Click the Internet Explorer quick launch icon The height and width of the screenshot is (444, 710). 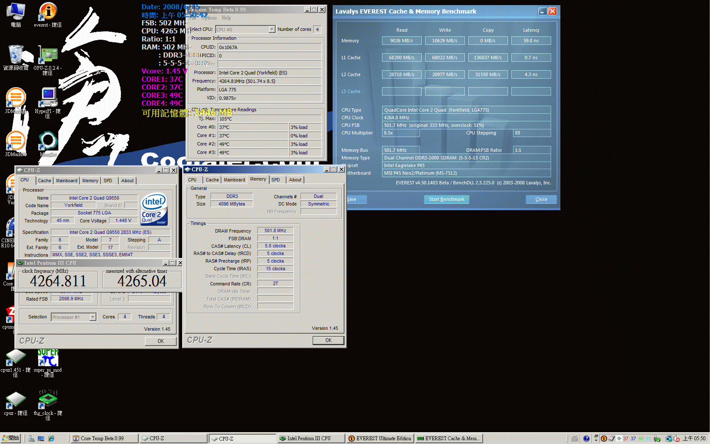click(51, 439)
